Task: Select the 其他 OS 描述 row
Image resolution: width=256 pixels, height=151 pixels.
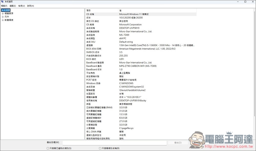Action: (x=141, y=21)
